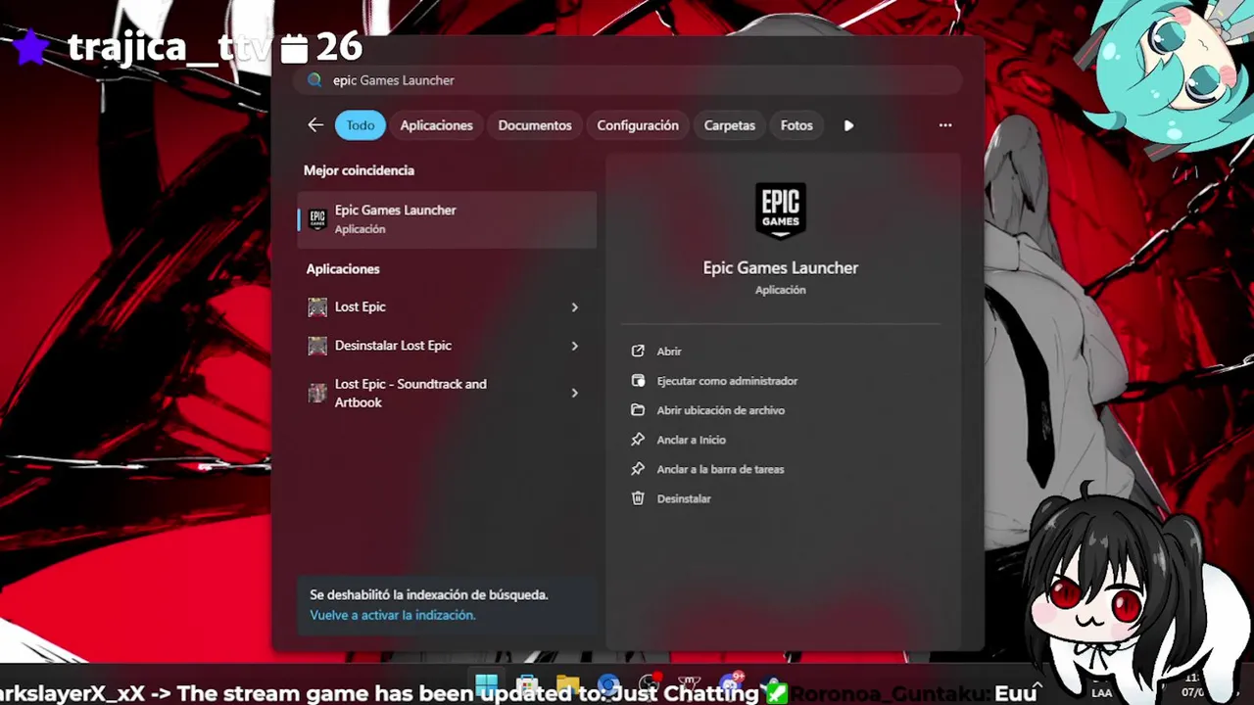The height and width of the screenshot is (705, 1254).
Task: Choose Anclar a Inicio
Action: pos(691,440)
